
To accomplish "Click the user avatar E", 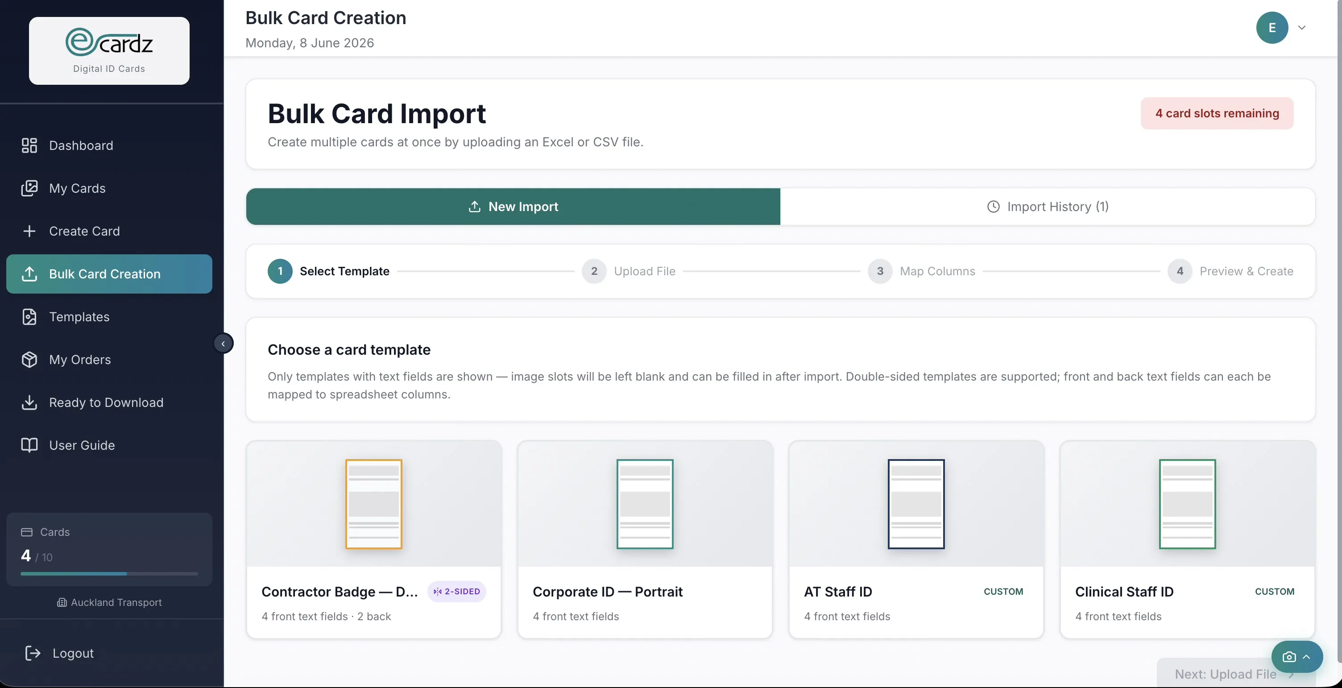I will click(x=1272, y=28).
